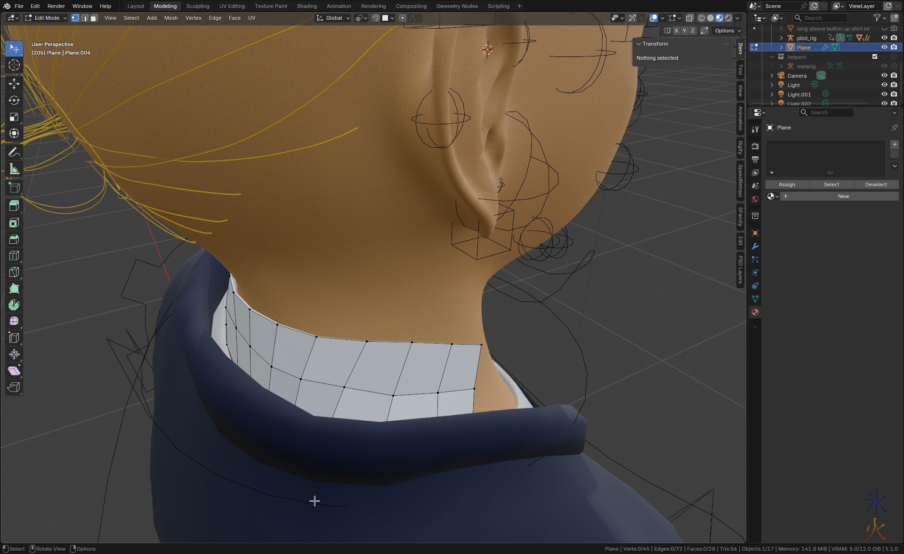Switch to the Sculpting workspace tab
This screenshot has height=554, width=904.
point(197,6)
